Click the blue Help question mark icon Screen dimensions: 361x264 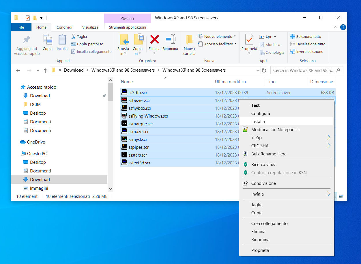[x=343, y=27]
